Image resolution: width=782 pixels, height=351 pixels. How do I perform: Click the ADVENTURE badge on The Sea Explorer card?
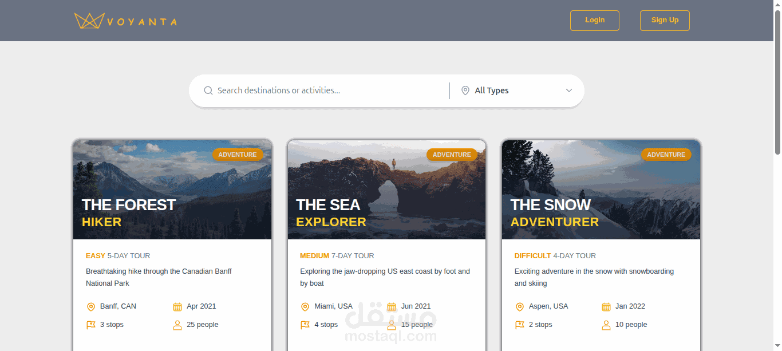pyautogui.click(x=452, y=155)
